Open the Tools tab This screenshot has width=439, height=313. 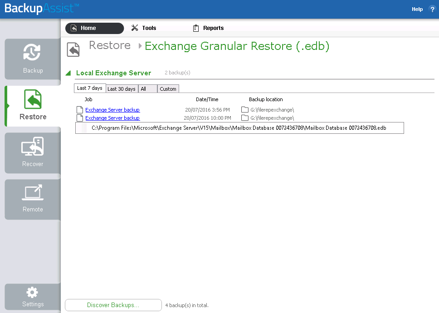[144, 28]
